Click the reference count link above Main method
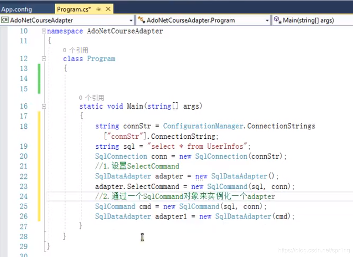Image resolution: width=353 pixels, height=257 pixels. [91, 98]
